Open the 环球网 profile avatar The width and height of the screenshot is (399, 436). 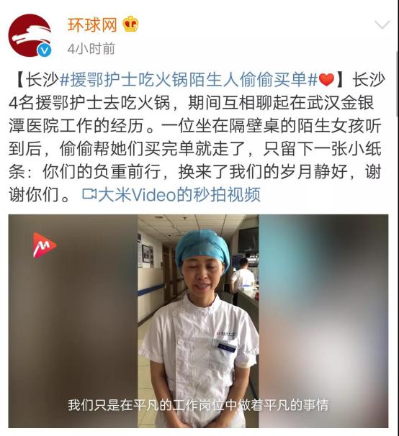(30, 35)
